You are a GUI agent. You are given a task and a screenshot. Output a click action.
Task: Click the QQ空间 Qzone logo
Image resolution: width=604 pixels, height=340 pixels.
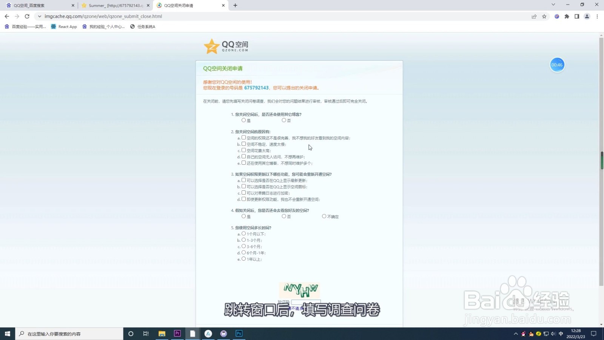tap(226, 46)
